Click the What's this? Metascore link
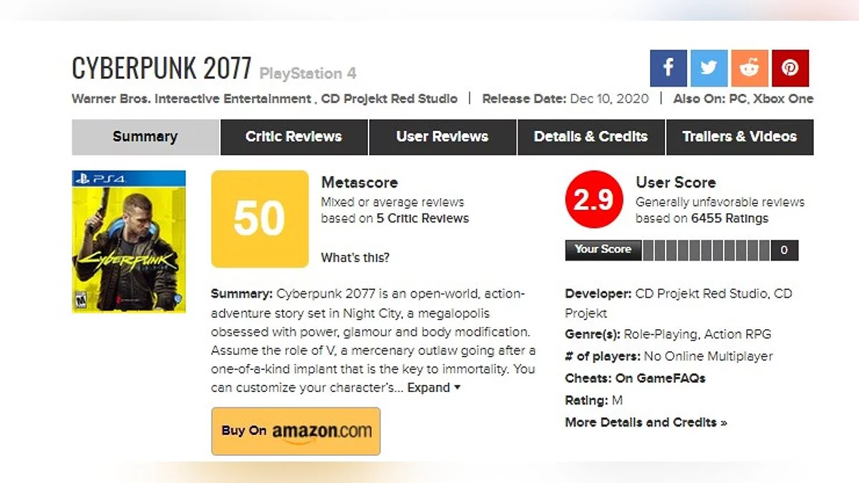 click(x=355, y=258)
